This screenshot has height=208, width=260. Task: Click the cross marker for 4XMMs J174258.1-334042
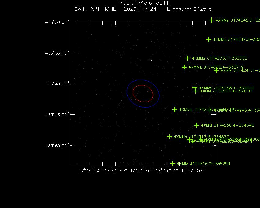click(x=195, y=88)
